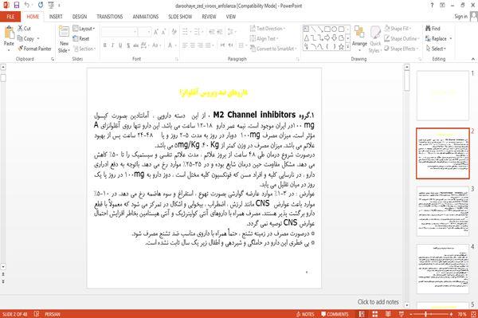Expand the Section dropdown
Screen dimensions: 478x318
pyautogui.click(x=84, y=49)
